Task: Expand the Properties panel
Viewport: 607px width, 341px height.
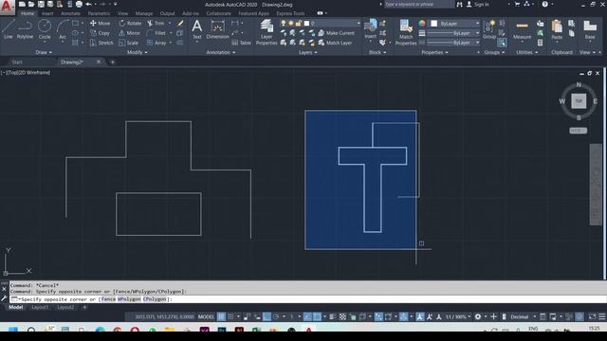Action: (x=434, y=52)
